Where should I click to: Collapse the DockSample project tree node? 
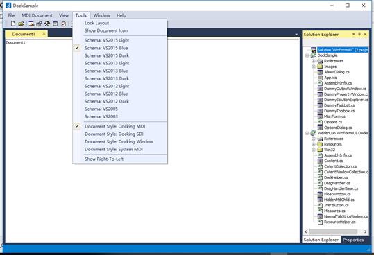click(307, 55)
